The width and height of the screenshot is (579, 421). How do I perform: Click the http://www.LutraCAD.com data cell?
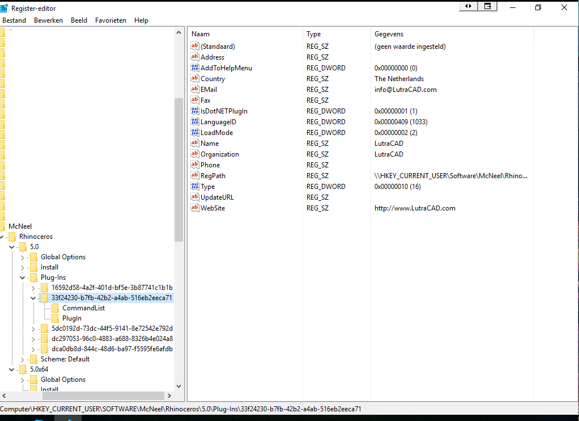tap(415, 208)
